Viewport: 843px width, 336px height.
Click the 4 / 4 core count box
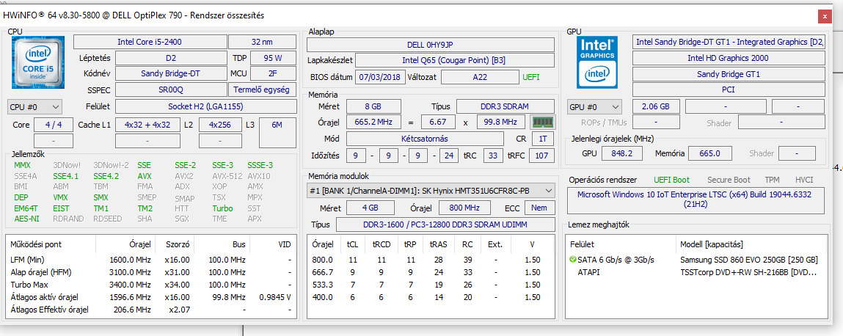tap(54, 125)
